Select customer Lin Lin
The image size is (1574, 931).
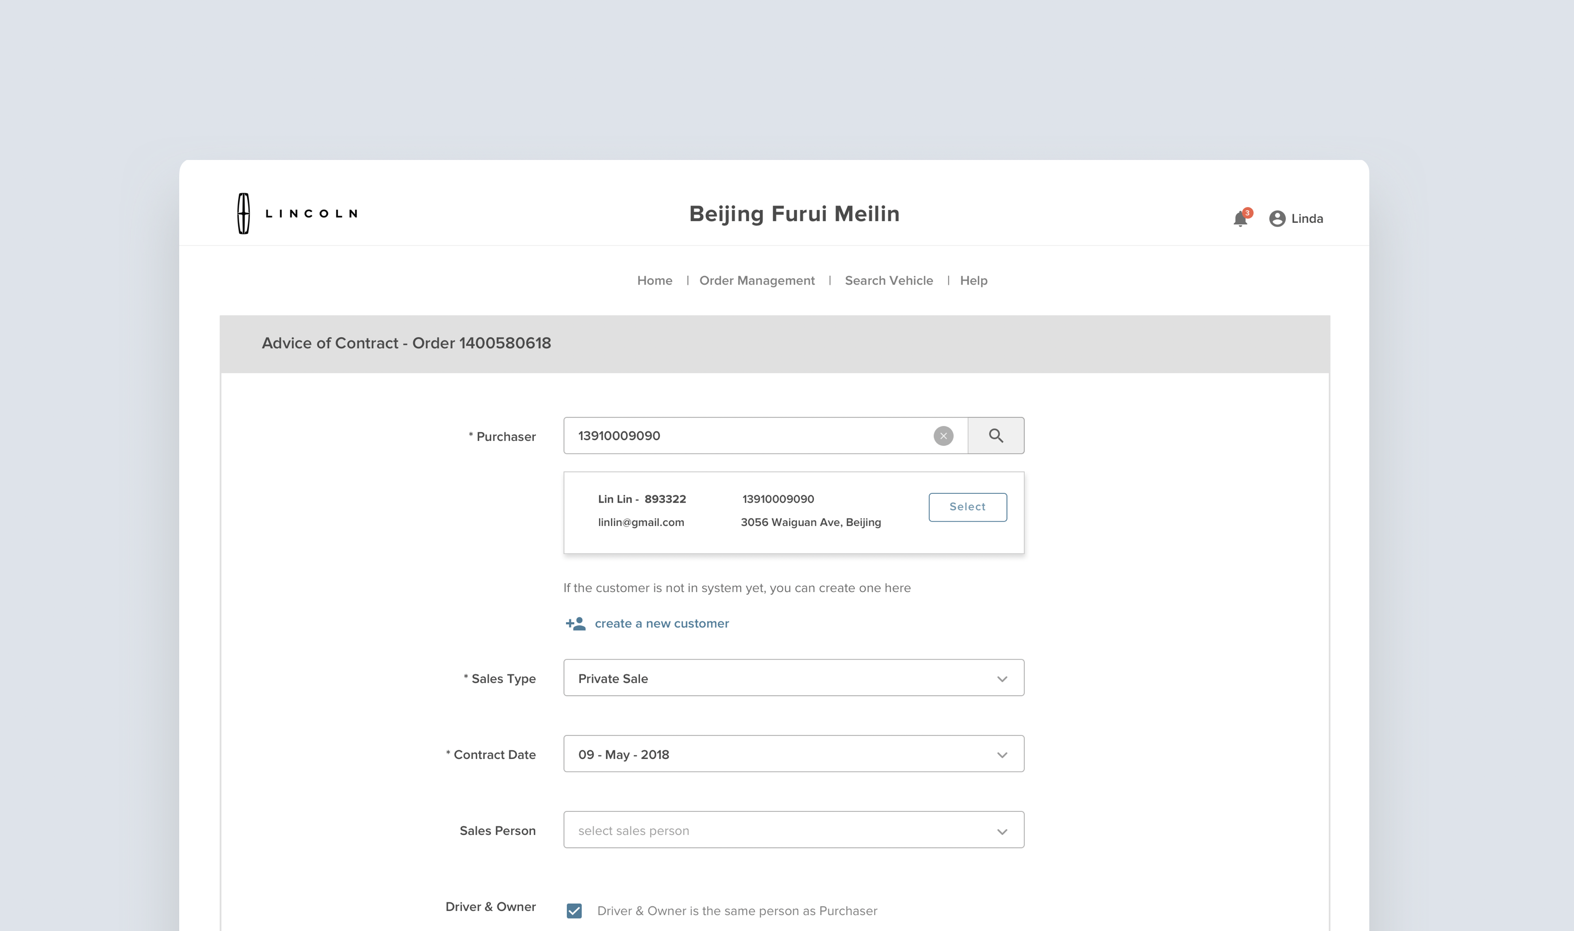coord(967,507)
